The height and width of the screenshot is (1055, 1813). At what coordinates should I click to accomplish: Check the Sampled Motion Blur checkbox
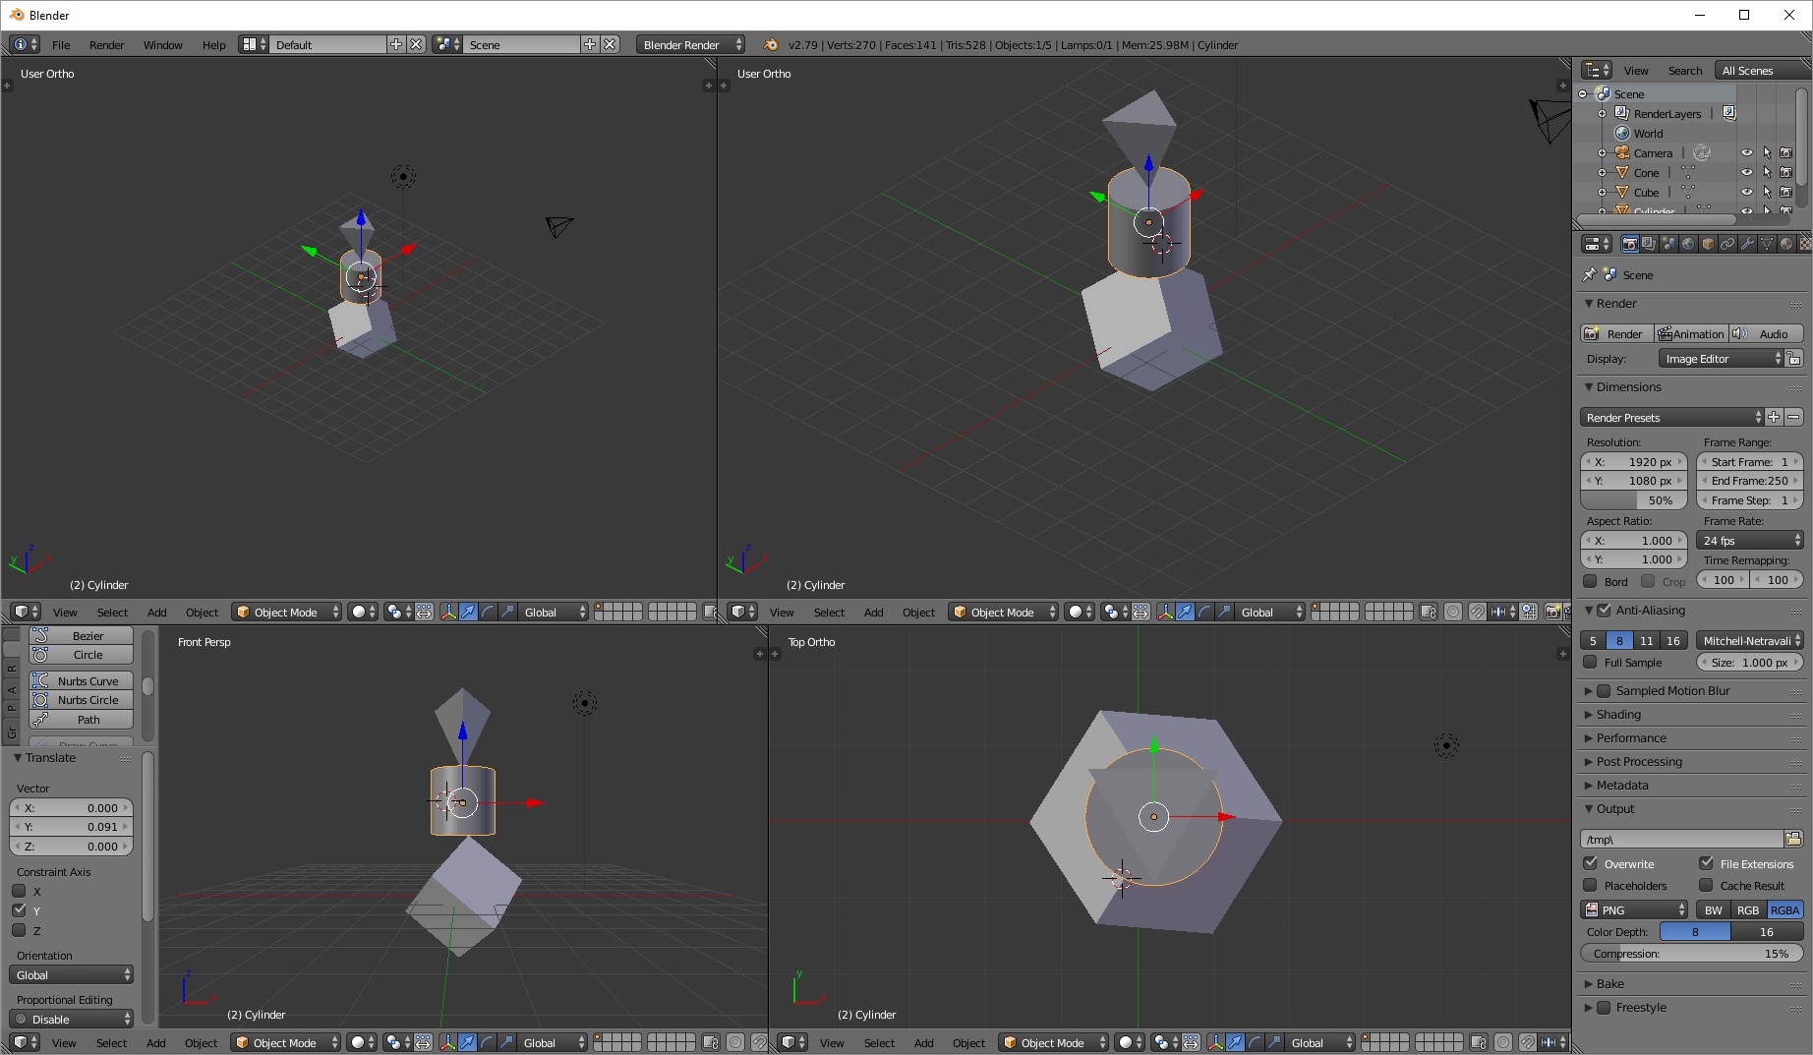1605,690
